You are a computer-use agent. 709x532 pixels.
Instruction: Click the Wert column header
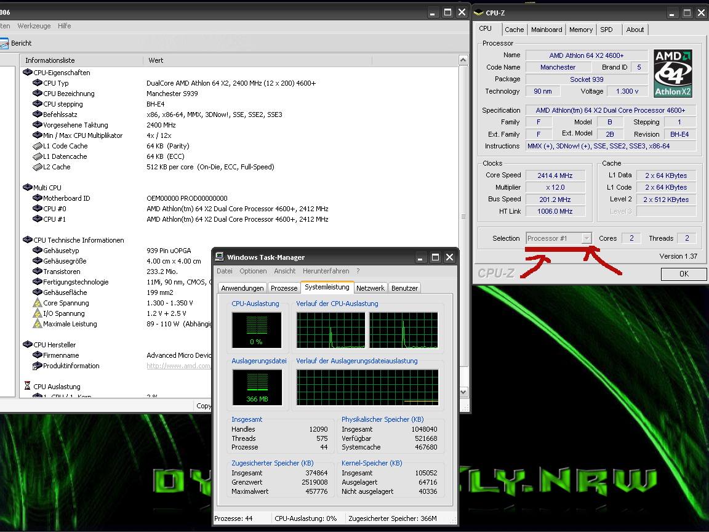click(x=257, y=60)
